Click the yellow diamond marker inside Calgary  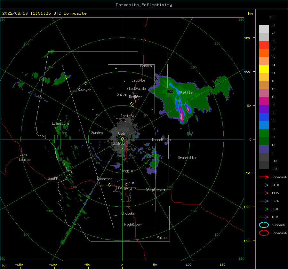coord(126,184)
